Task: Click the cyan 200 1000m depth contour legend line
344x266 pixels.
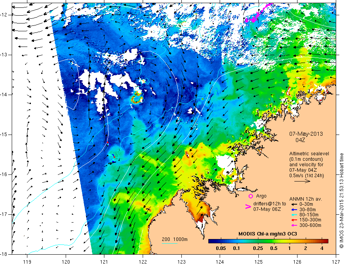Action: click(170, 243)
